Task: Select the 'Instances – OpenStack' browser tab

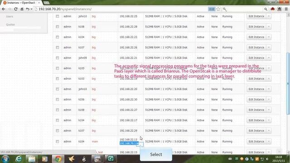Action: pos(21,3)
